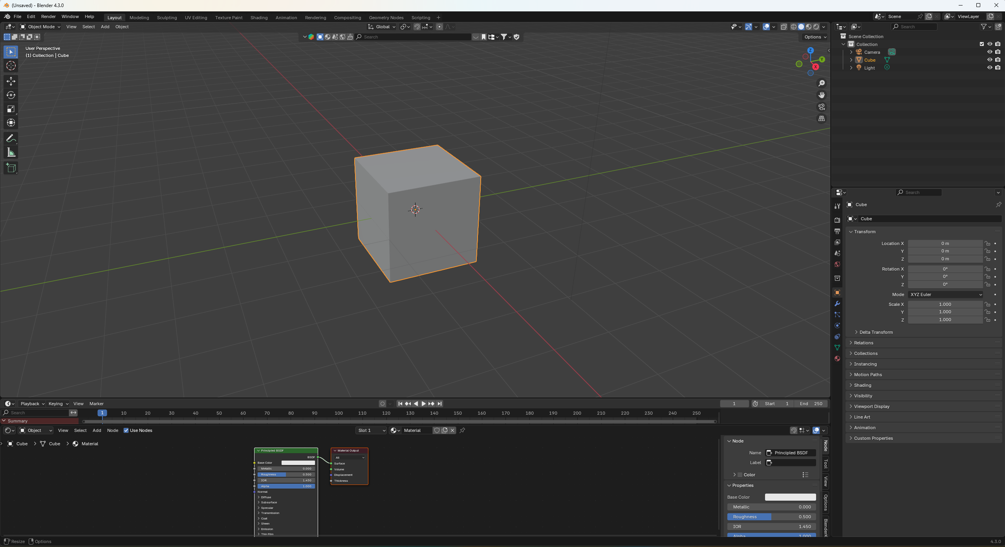This screenshot has width=1005, height=547.
Task: Choose the Add Cube tool
Action: point(11,168)
